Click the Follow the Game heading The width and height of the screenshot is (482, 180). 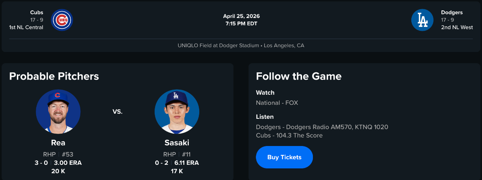(x=299, y=76)
